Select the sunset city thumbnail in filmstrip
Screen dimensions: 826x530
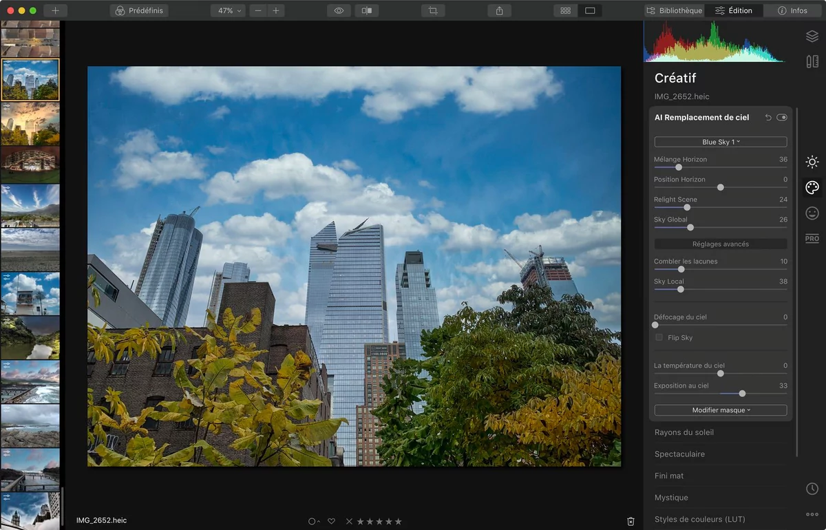point(30,124)
